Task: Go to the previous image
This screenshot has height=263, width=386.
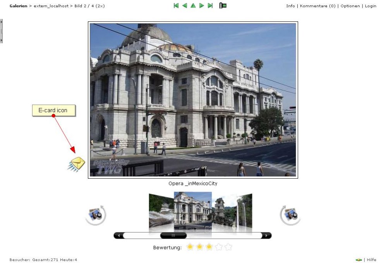Action: click(185, 5)
